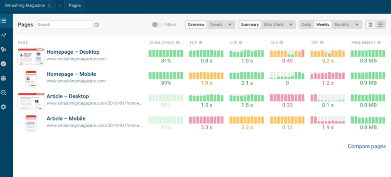This screenshot has width=391, height=177.
Task: Switch to the Trends tab
Action: point(216,25)
